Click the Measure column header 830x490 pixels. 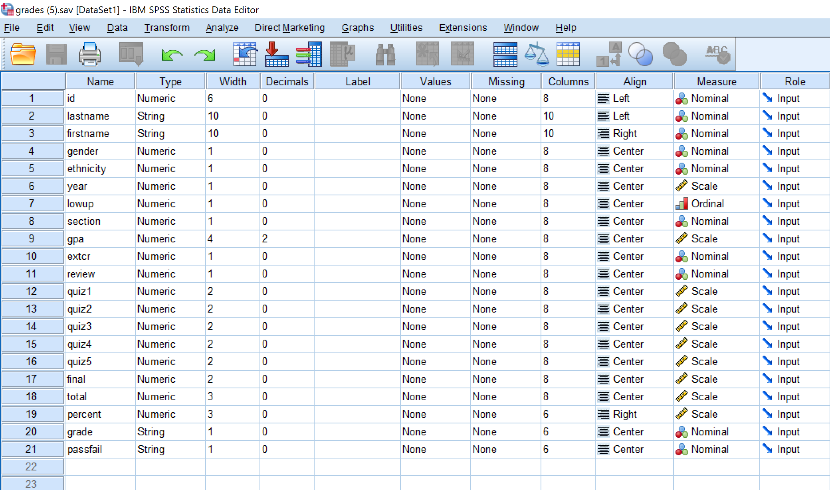click(x=717, y=81)
